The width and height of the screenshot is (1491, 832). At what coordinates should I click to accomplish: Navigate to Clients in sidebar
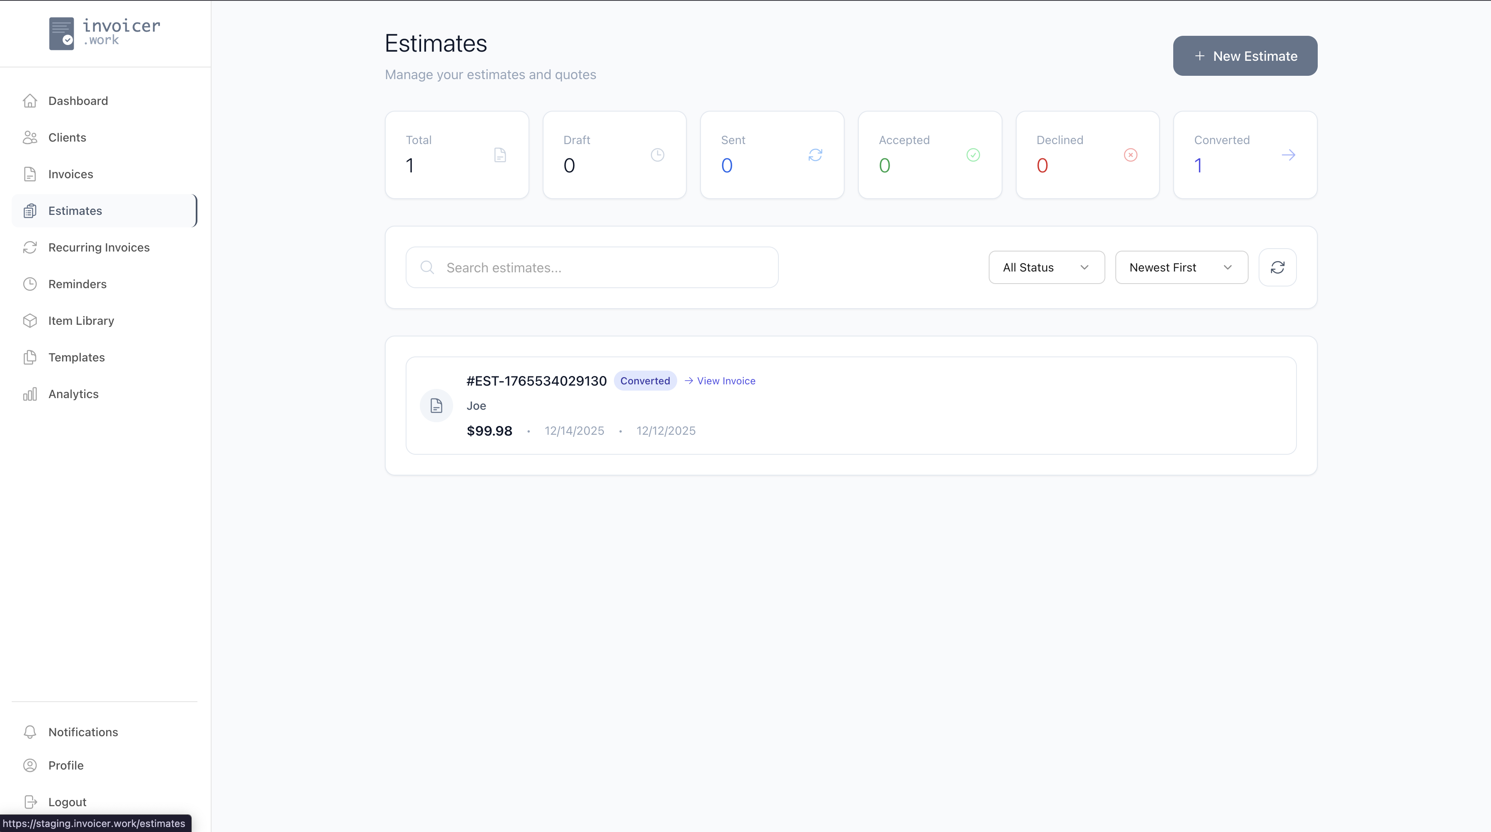tap(67, 138)
